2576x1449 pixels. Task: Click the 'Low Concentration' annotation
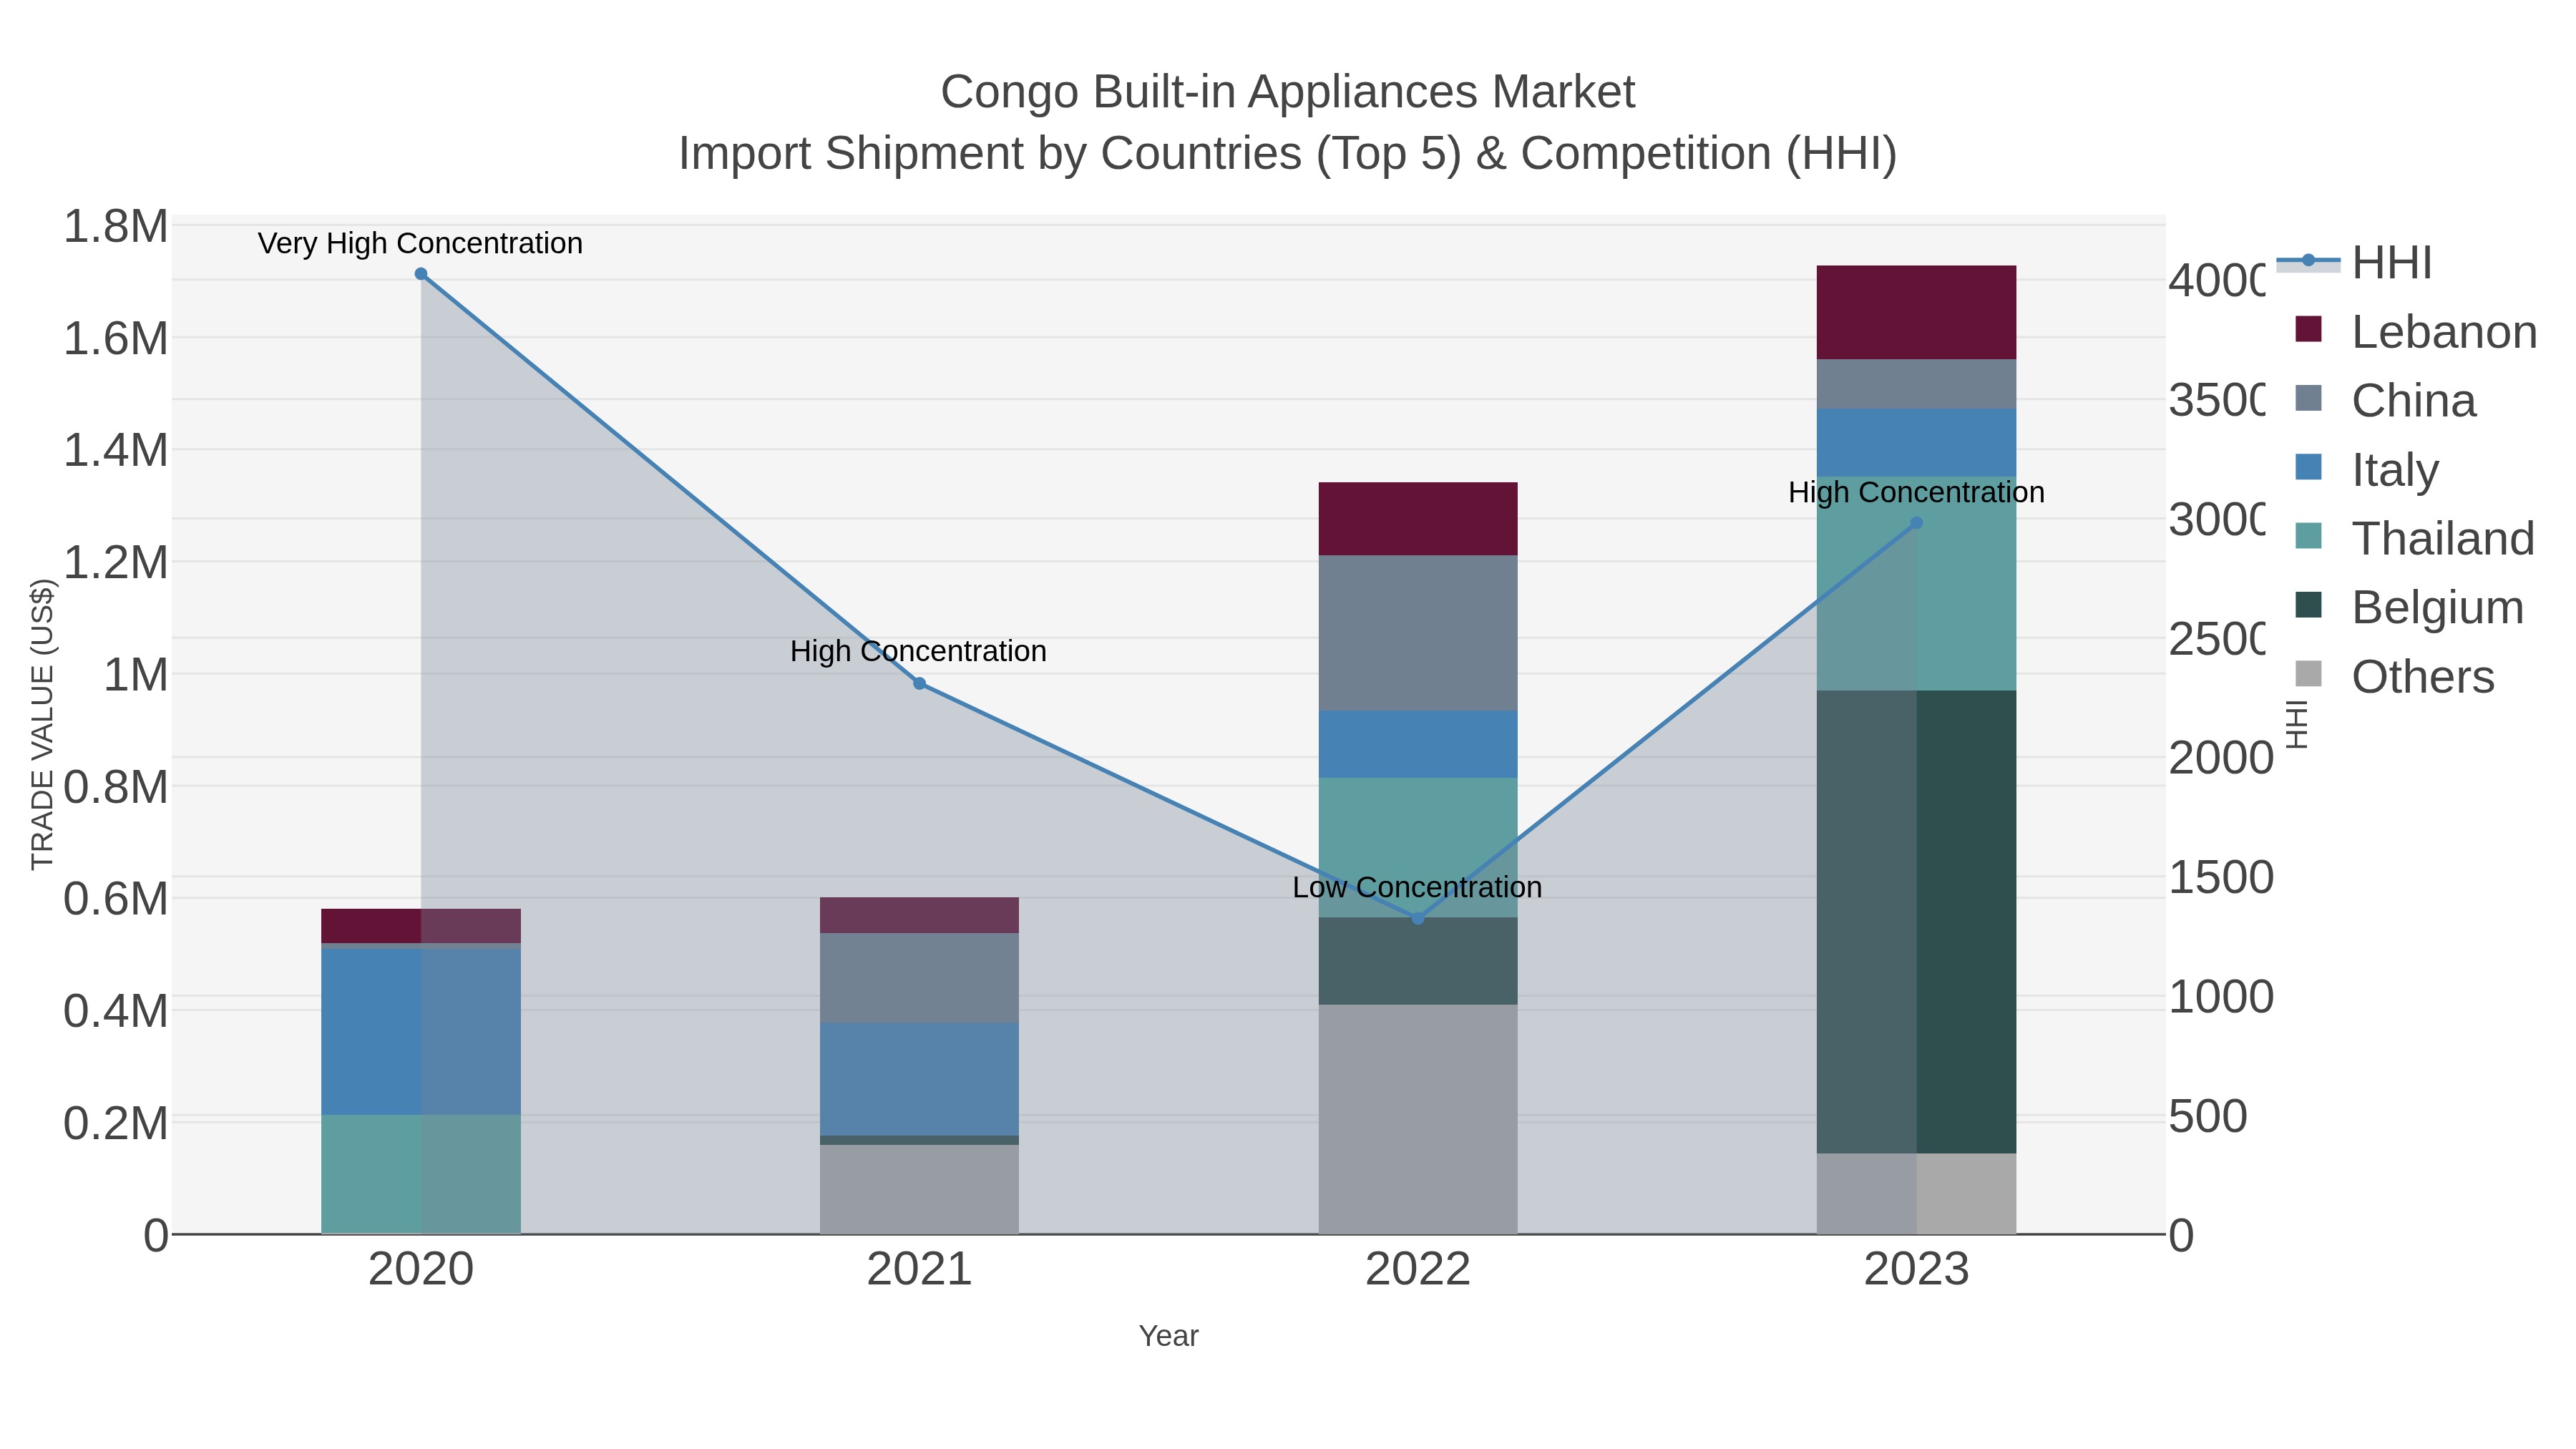[1417, 887]
